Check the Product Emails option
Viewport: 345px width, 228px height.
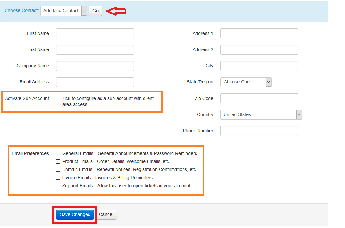tap(58, 161)
